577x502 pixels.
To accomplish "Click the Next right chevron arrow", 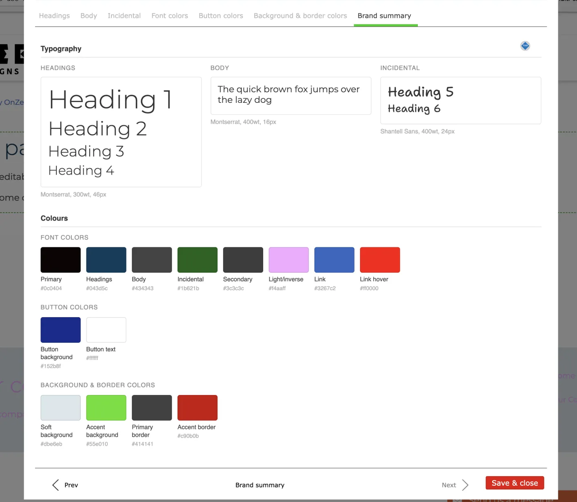I will (x=465, y=485).
